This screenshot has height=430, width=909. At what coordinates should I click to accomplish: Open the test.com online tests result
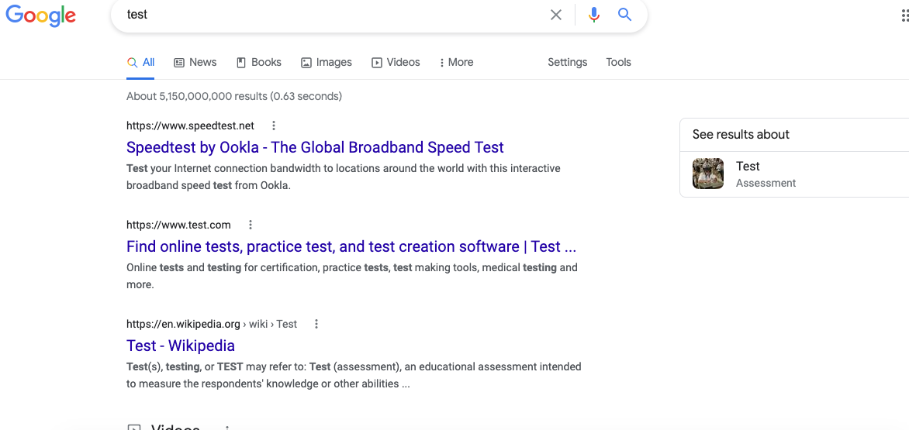351,246
